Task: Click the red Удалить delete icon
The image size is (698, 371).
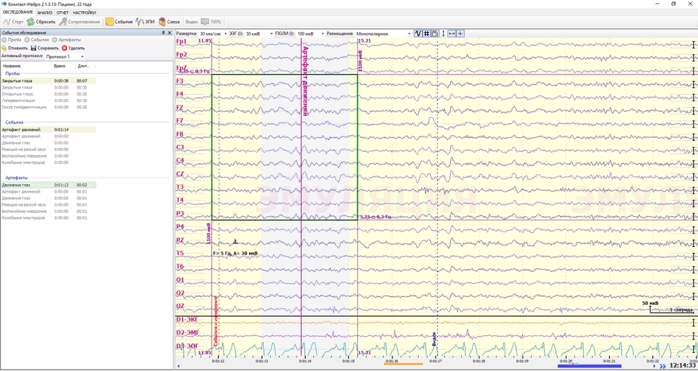Action: click(65, 48)
